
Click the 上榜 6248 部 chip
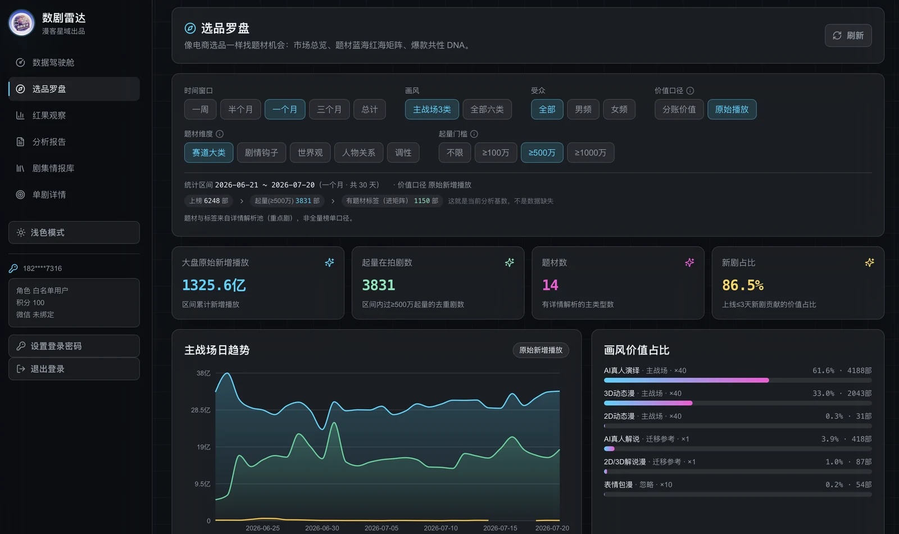click(x=208, y=201)
